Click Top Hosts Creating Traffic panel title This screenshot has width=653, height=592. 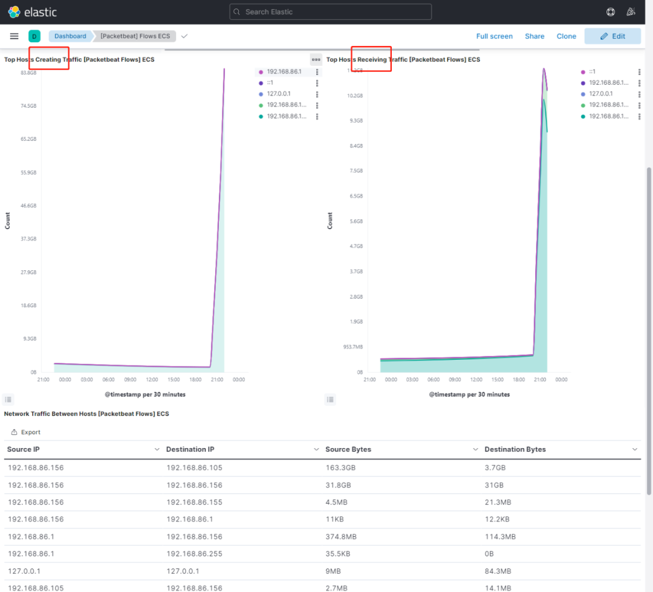79,60
